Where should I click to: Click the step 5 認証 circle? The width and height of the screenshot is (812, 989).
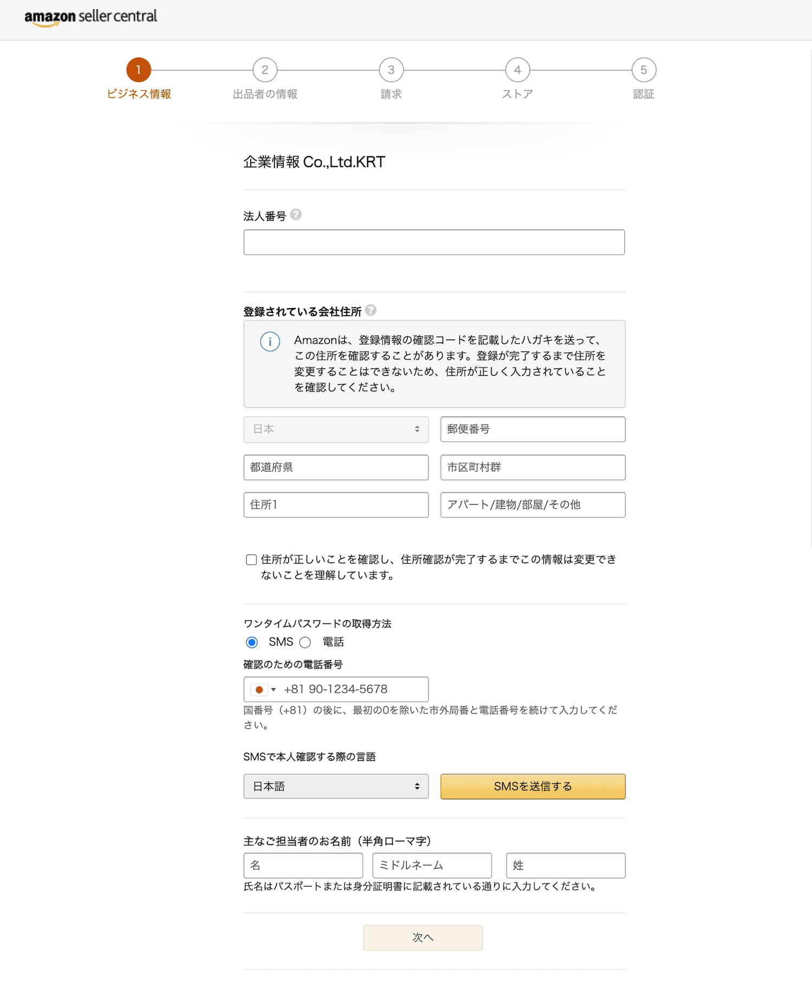644,70
